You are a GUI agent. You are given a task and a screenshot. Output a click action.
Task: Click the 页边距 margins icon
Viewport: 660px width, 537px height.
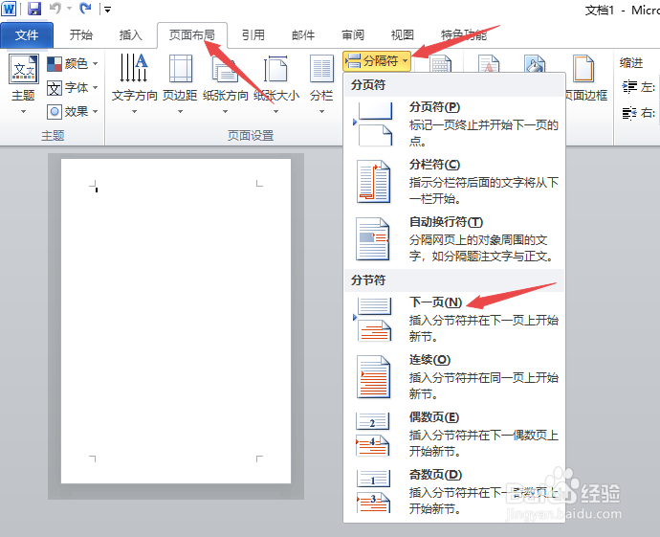tap(180, 68)
